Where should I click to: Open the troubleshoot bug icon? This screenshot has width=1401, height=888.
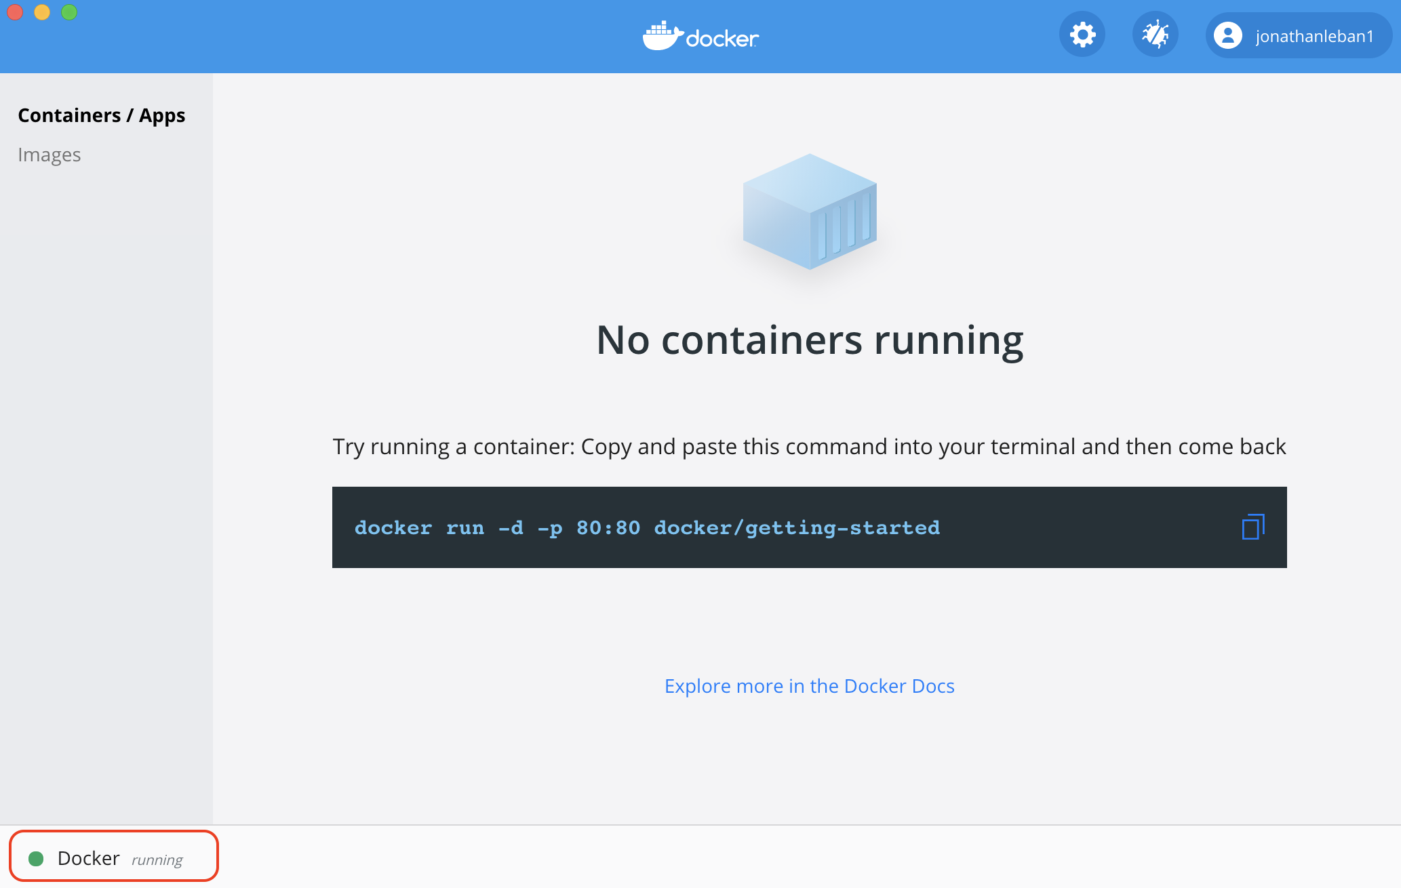coord(1155,35)
